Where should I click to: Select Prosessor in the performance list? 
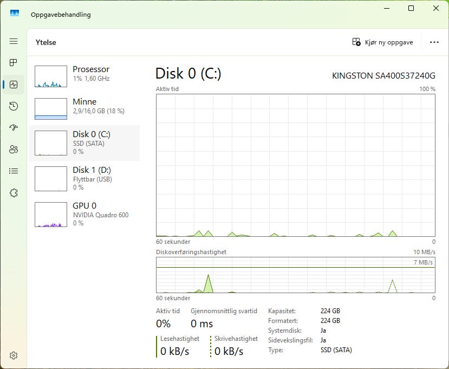point(84,76)
